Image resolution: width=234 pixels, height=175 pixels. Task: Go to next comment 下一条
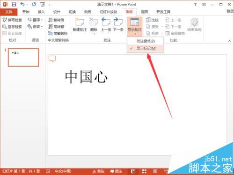pyautogui.click(x=118, y=25)
